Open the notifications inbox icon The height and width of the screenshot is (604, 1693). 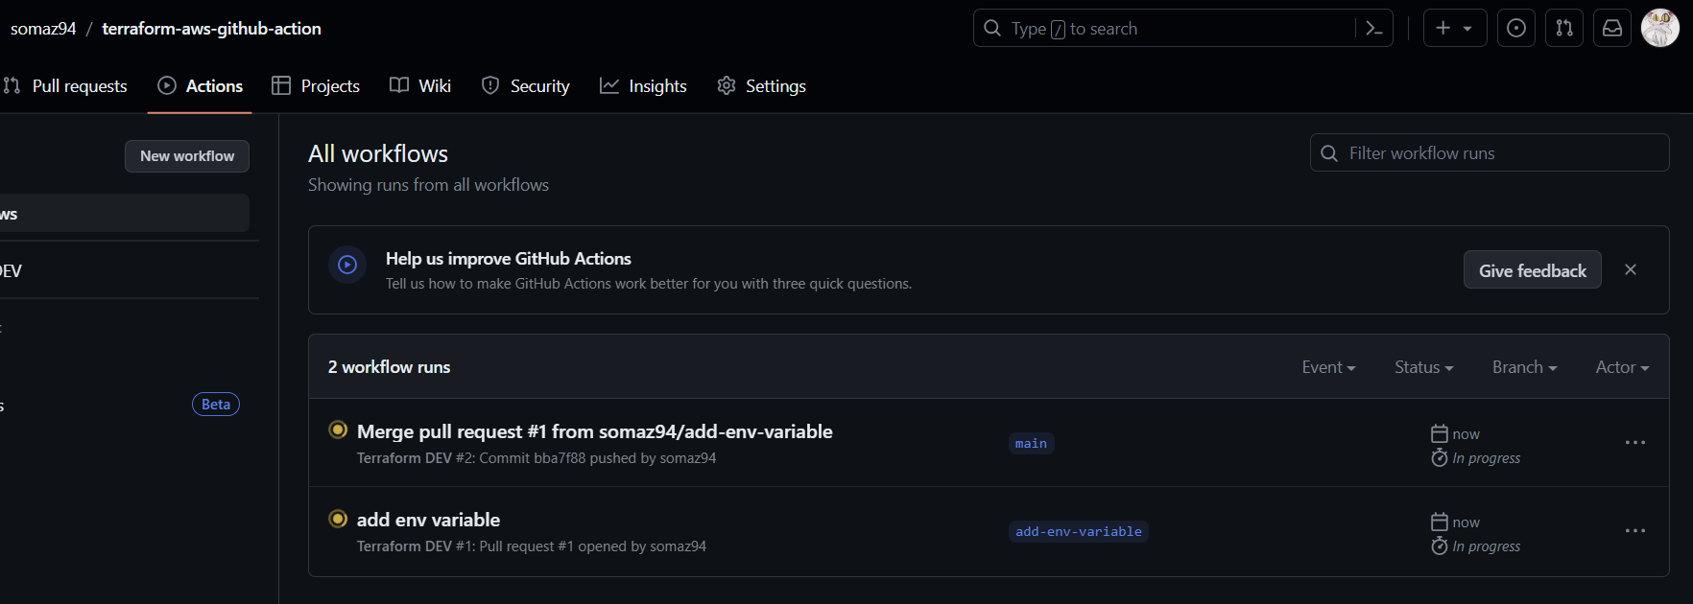pos(1612,29)
